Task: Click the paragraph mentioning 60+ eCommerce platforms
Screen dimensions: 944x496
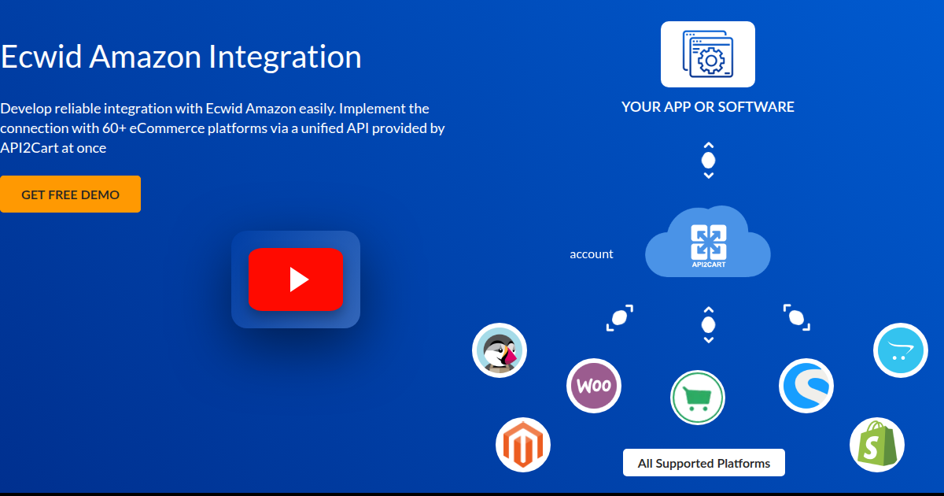Action: (223, 128)
